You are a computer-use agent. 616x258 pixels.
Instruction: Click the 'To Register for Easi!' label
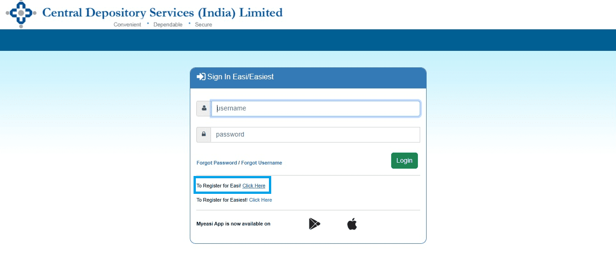point(218,186)
